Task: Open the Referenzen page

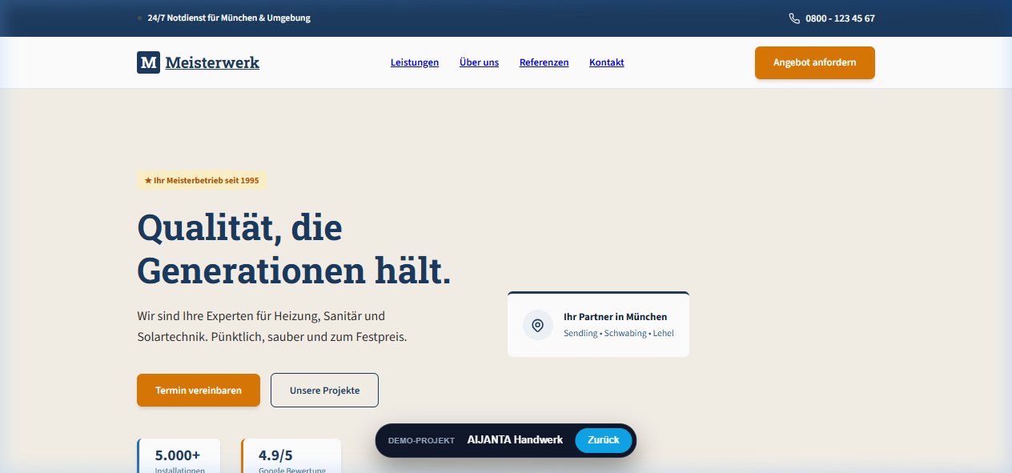Action: tap(544, 62)
